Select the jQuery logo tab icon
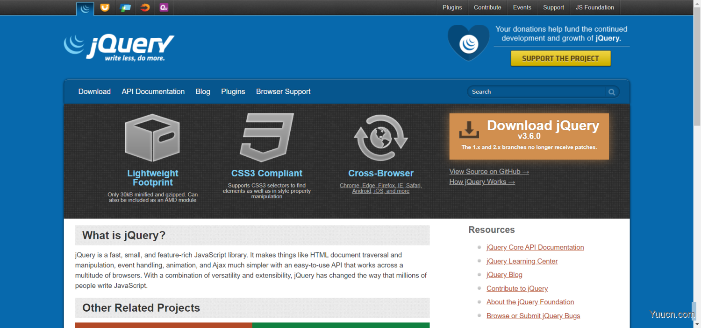Viewport: 701px width, 328px height. [85, 8]
